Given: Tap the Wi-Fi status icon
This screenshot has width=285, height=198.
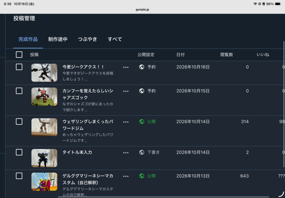Looking at the screenshot, I should 255,4.
